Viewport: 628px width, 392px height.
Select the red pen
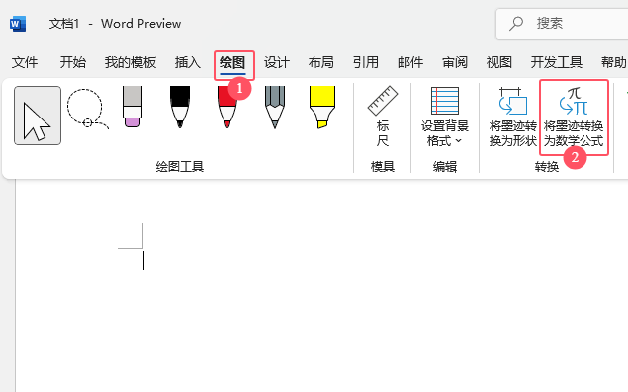pos(227,107)
